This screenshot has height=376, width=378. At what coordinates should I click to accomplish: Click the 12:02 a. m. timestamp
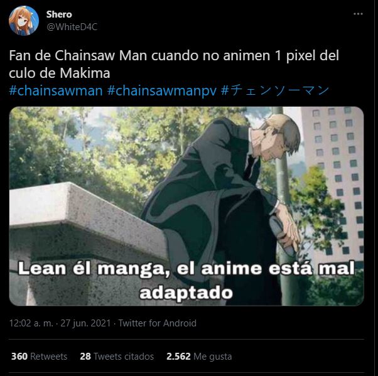click(x=31, y=323)
